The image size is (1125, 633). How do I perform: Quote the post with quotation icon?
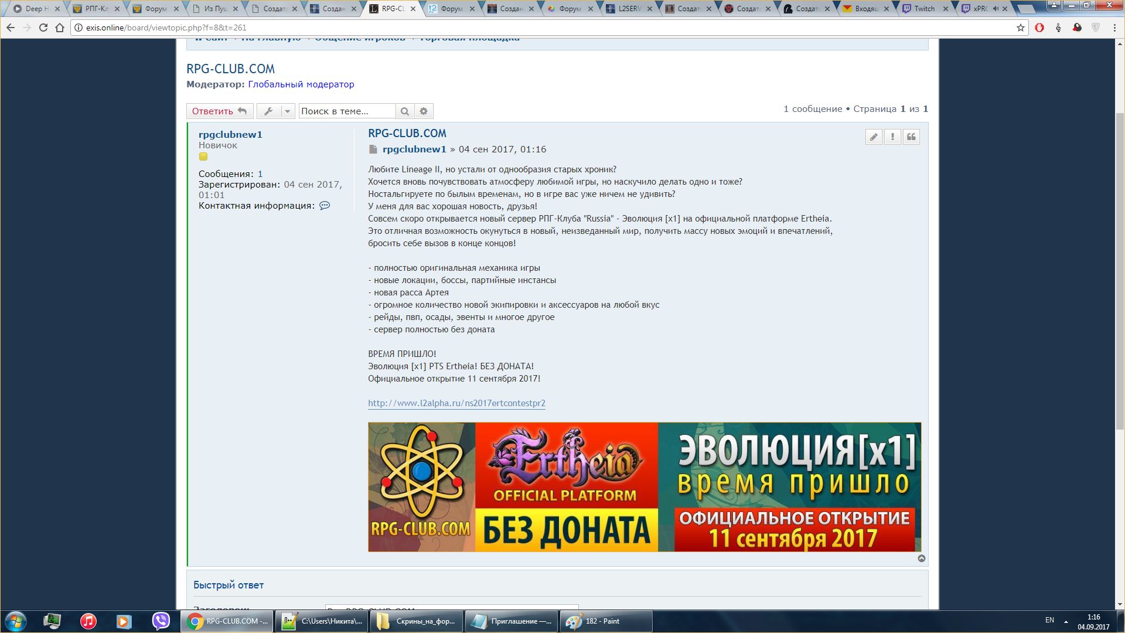point(911,137)
